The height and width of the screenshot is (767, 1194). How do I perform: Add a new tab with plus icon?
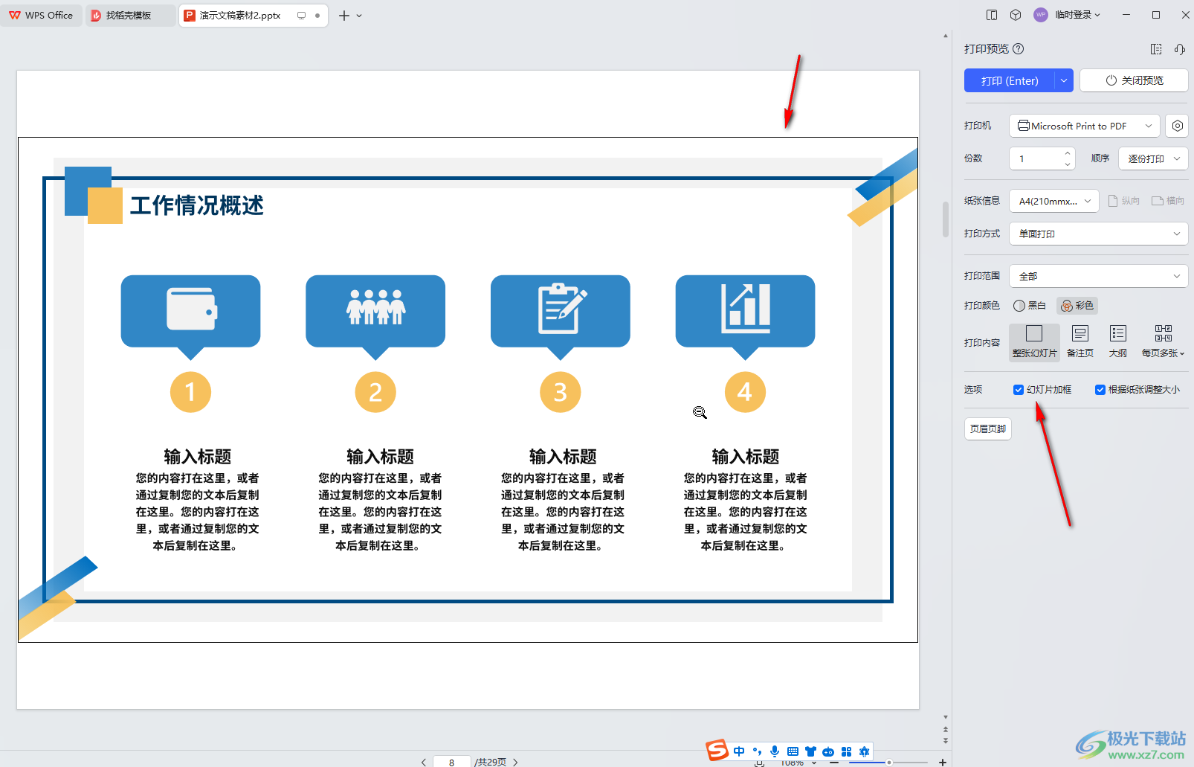tap(344, 16)
